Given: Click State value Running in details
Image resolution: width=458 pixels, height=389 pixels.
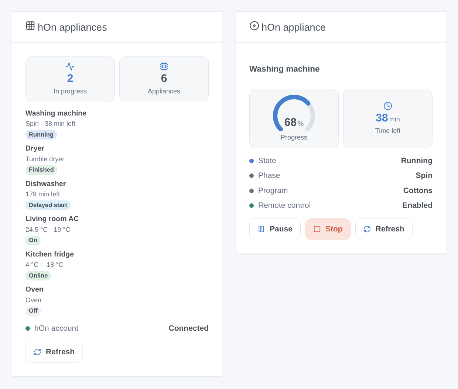Looking at the screenshot, I should click(x=417, y=161).
